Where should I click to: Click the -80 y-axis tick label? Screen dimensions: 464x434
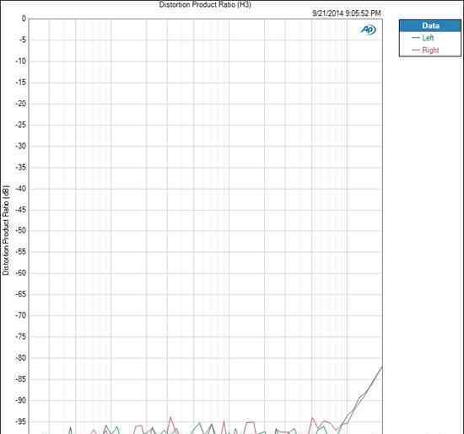21,357
